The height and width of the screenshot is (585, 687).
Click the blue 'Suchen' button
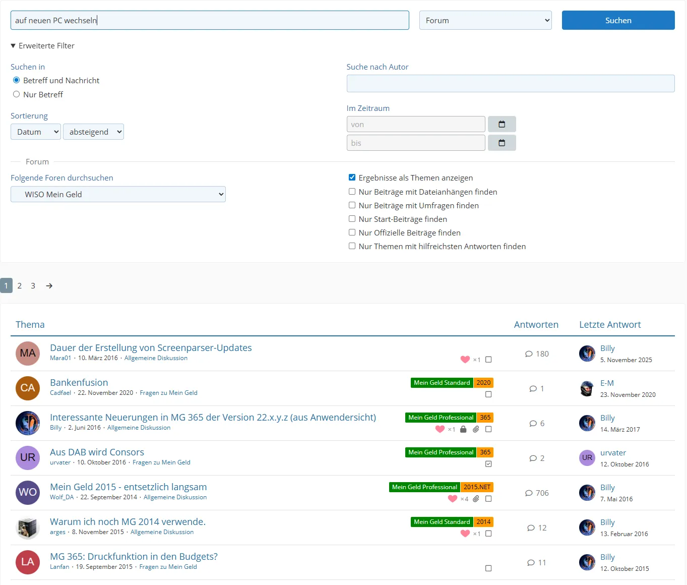(x=618, y=21)
